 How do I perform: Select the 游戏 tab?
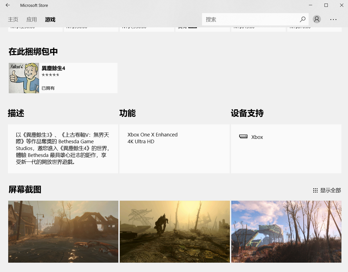coord(50,20)
